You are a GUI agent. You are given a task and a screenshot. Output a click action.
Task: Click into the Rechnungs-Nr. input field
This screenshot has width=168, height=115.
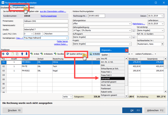(97, 16)
